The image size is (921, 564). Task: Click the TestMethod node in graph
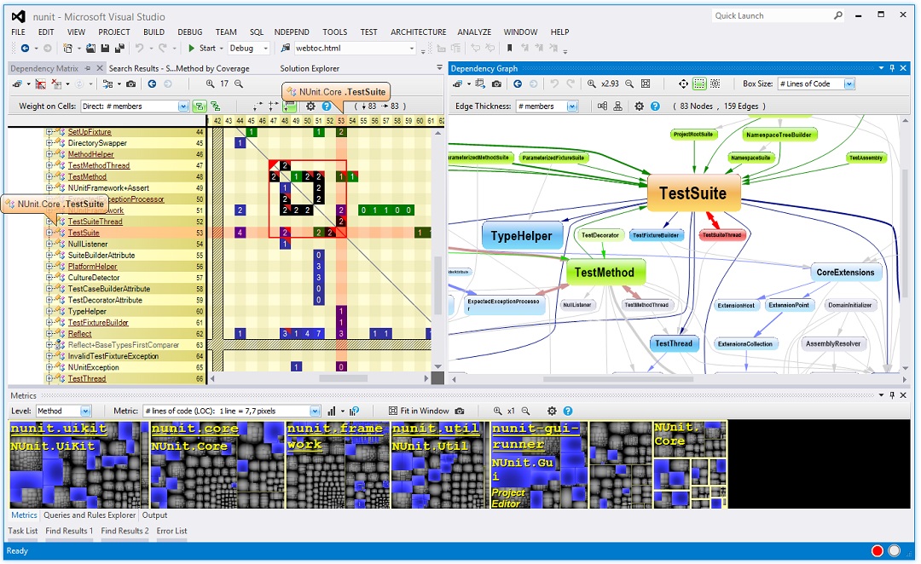point(605,273)
